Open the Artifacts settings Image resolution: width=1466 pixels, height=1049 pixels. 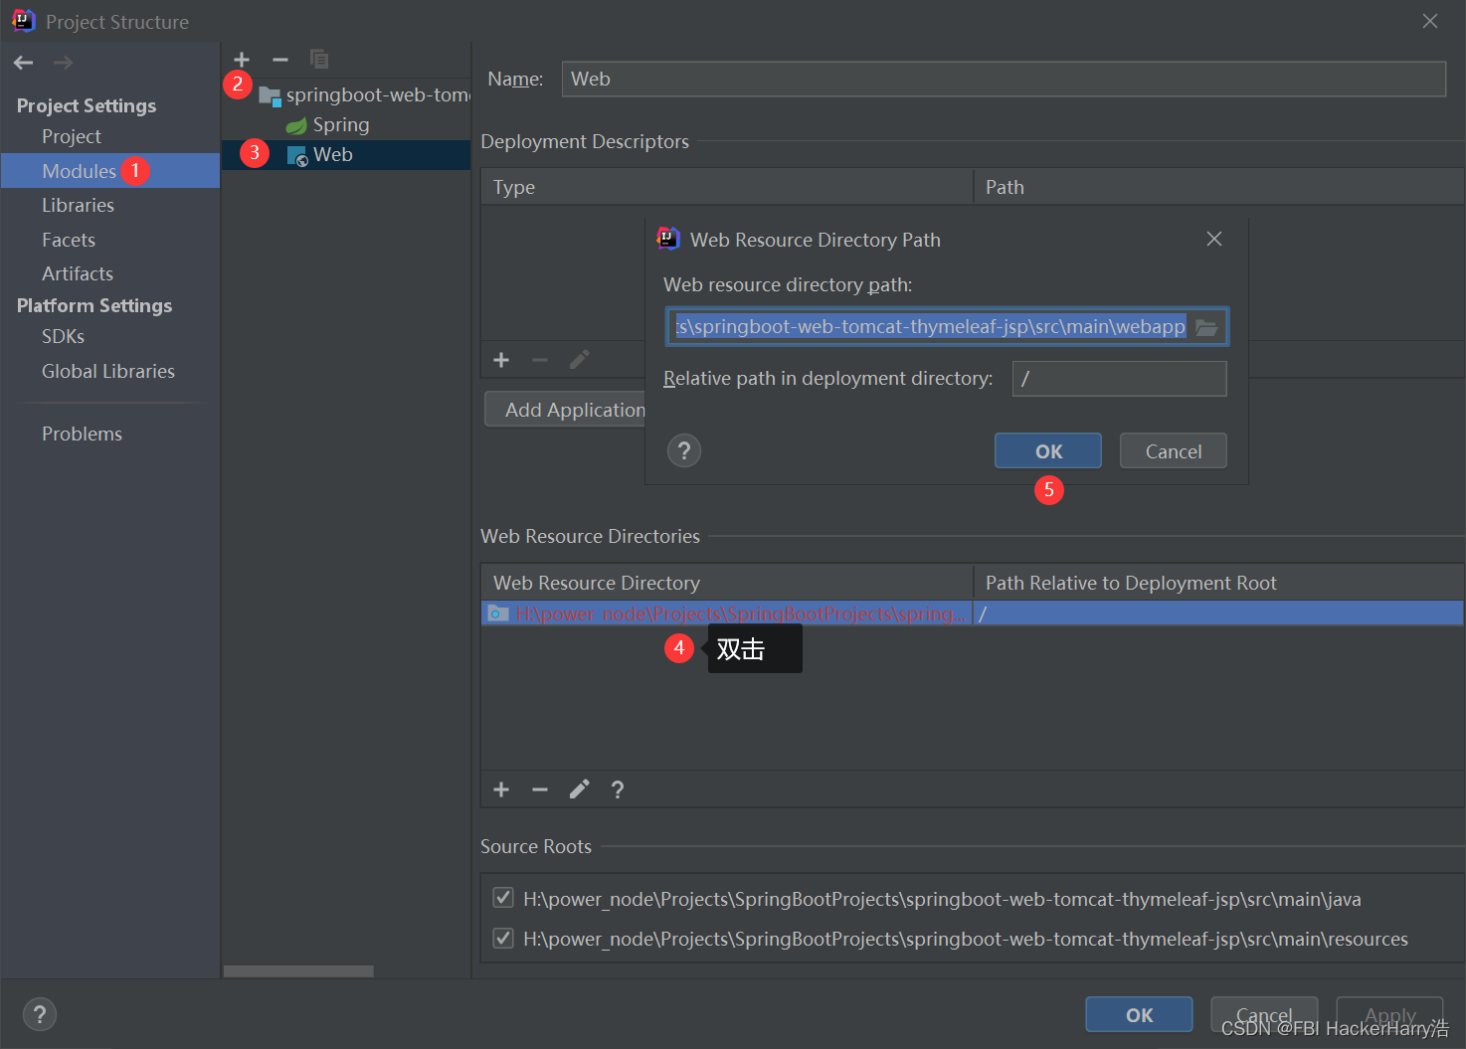tap(78, 273)
